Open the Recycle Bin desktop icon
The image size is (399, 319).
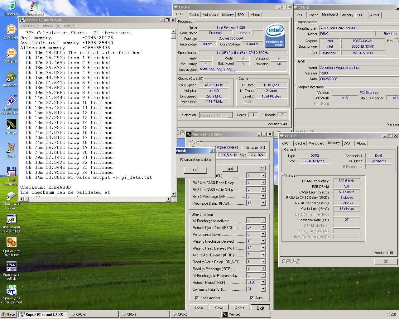[11, 6]
